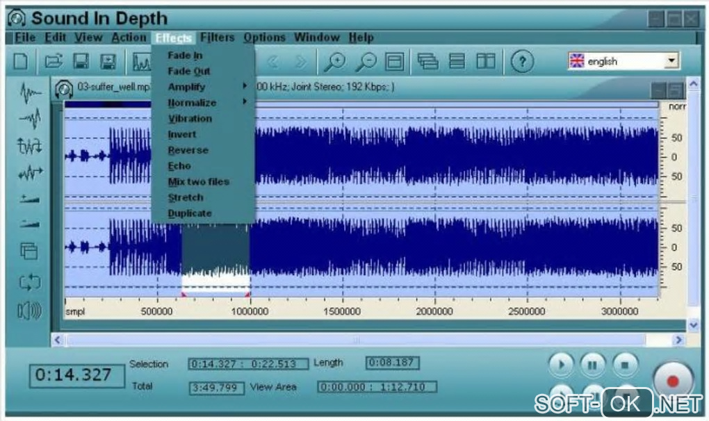Click the upper fade ramp sidebar icon
This screenshot has width=709, height=421.
point(29,199)
